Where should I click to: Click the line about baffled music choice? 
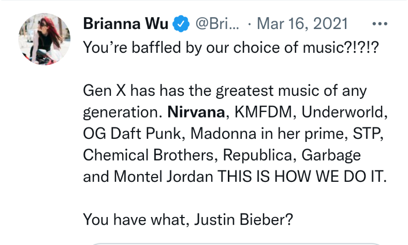click(x=231, y=48)
